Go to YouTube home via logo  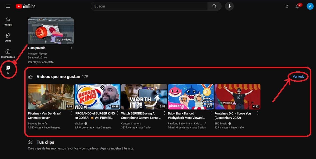coord(26,6)
